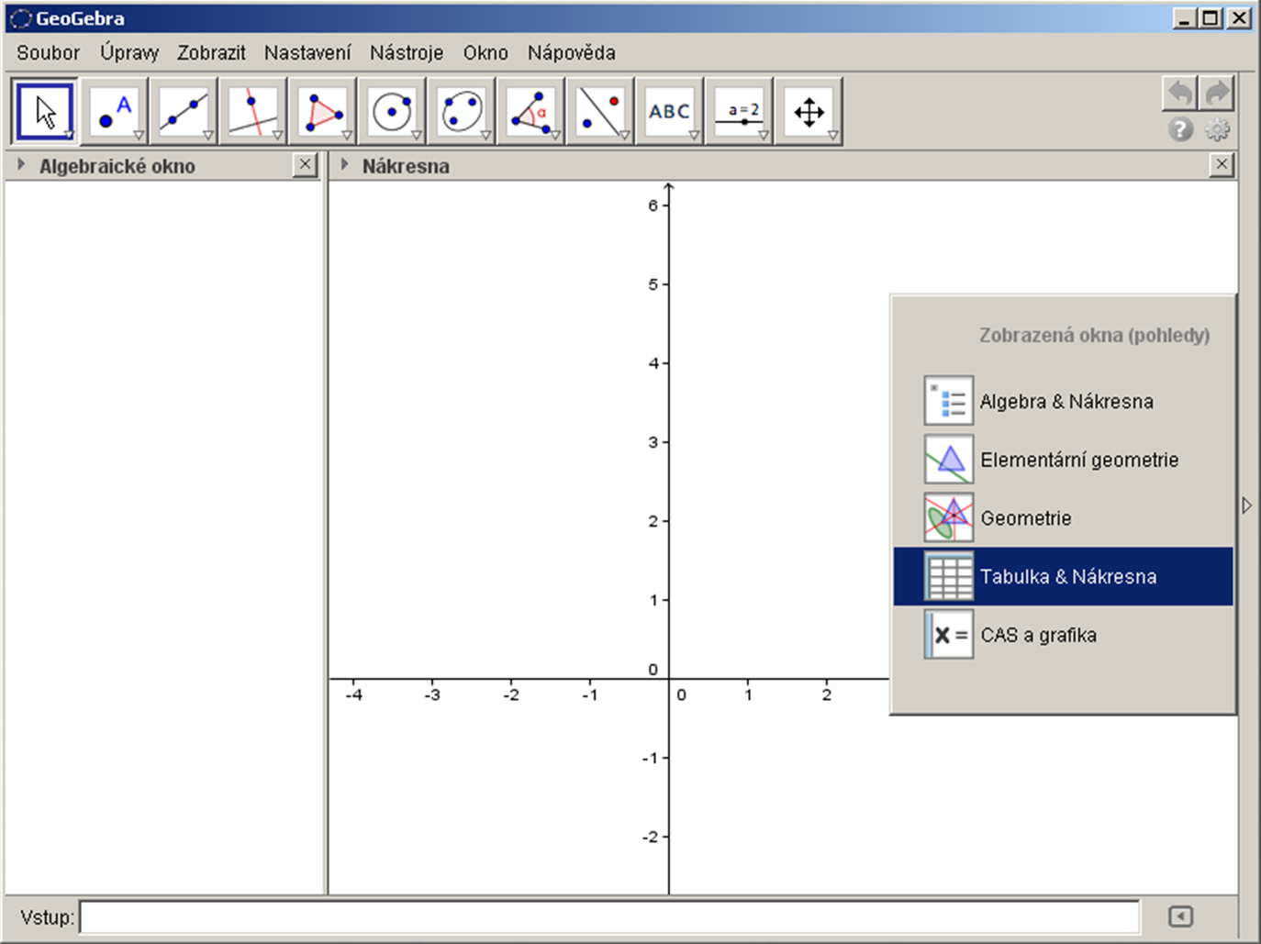Close the Algebraické okno panel
1261x944 pixels.
pyautogui.click(x=305, y=165)
